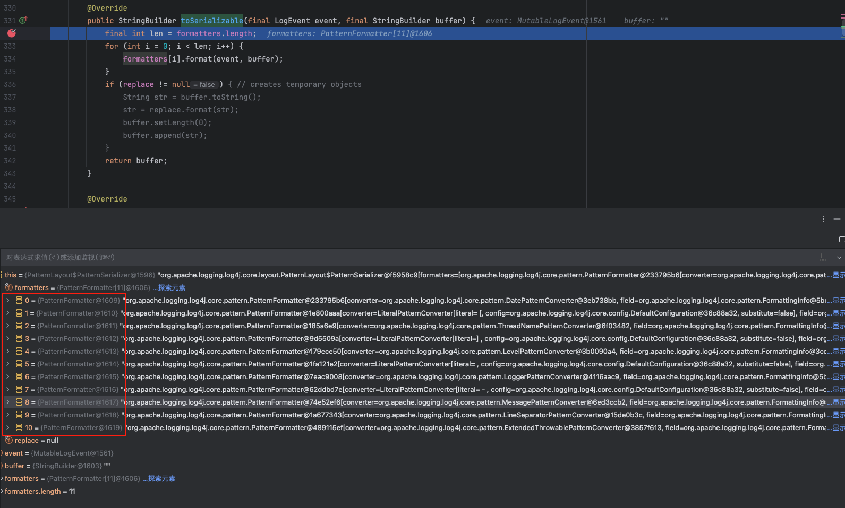Toggle the breakpoint on line 332

(x=11, y=33)
